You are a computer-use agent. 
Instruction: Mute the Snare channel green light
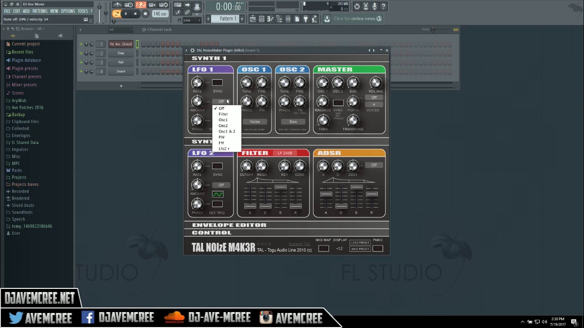coord(81,72)
